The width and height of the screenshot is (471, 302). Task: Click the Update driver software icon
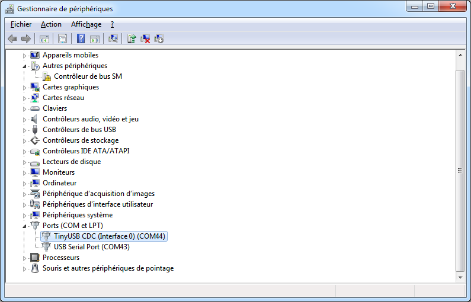coord(132,39)
